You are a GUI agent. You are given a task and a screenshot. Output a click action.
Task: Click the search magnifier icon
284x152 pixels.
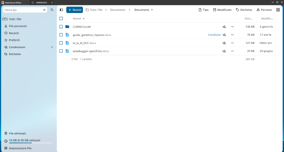point(52,10)
